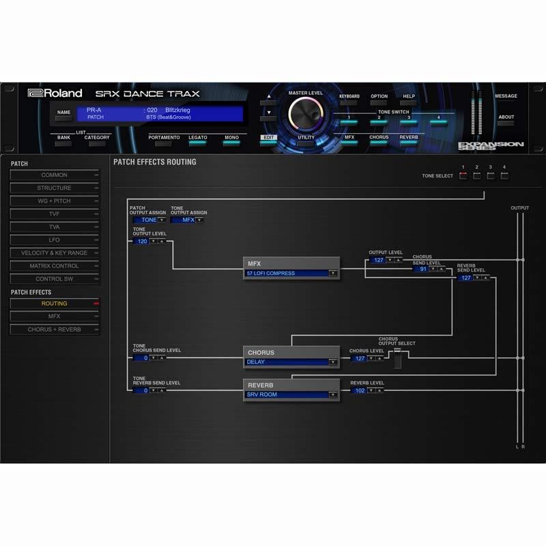Click the Message button
The height and width of the screenshot is (546, 546).
[x=506, y=102]
